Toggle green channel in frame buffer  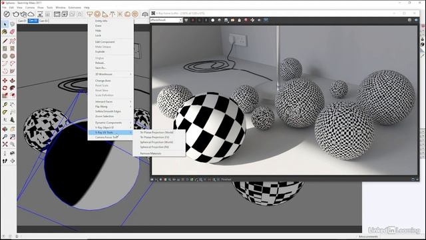tap(200, 20)
